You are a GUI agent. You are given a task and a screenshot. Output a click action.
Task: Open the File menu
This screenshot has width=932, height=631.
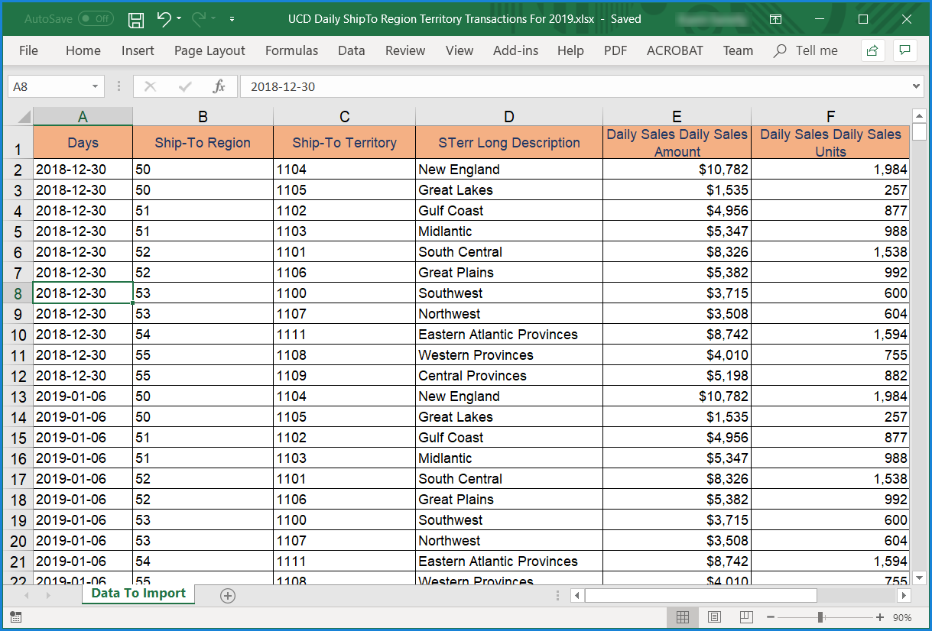pos(28,50)
